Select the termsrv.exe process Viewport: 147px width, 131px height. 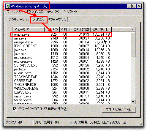[62, 100]
